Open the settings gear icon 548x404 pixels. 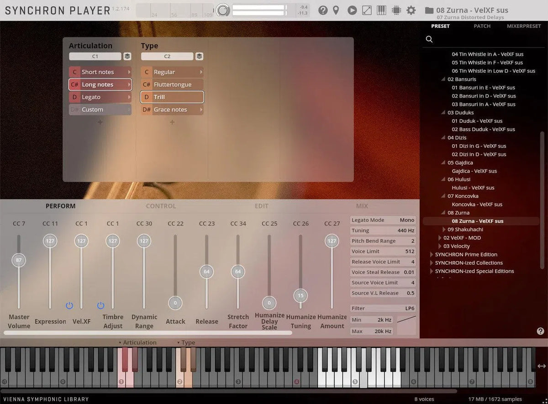(x=411, y=10)
